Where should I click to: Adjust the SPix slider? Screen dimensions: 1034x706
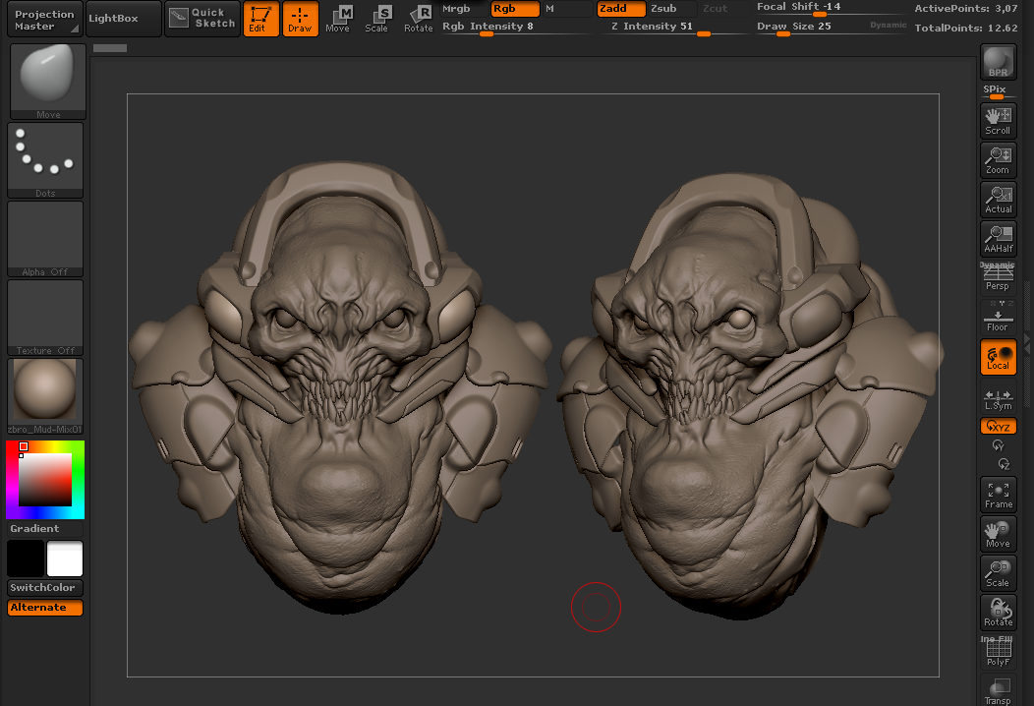[999, 91]
